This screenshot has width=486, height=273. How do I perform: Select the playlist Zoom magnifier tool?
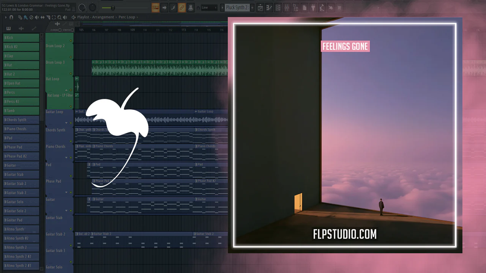[x=60, y=17]
